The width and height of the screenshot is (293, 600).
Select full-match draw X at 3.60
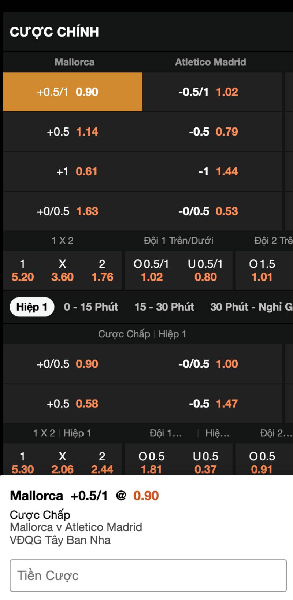tap(62, 271)
